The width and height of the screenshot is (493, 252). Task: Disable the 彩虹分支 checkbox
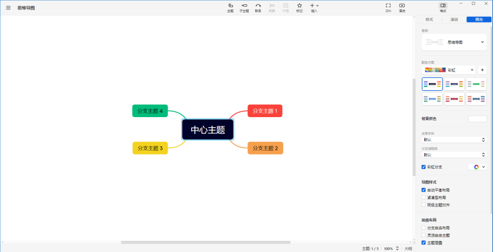point(424,167)
